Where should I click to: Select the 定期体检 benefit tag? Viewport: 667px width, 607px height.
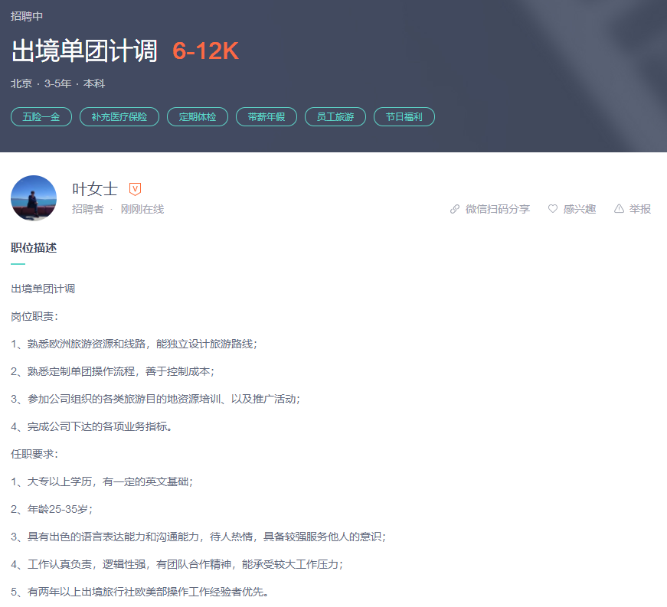tap(198, 117)
